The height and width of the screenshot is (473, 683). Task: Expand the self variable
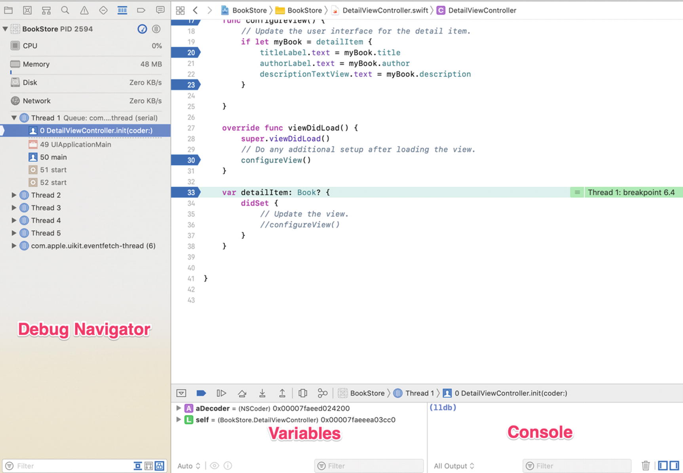[179, 420]
